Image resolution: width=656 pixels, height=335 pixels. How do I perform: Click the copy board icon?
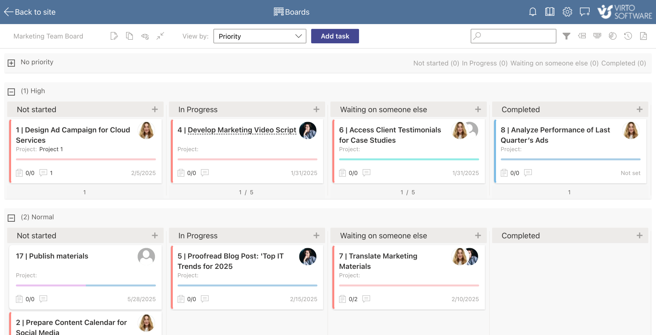(129, 36)
